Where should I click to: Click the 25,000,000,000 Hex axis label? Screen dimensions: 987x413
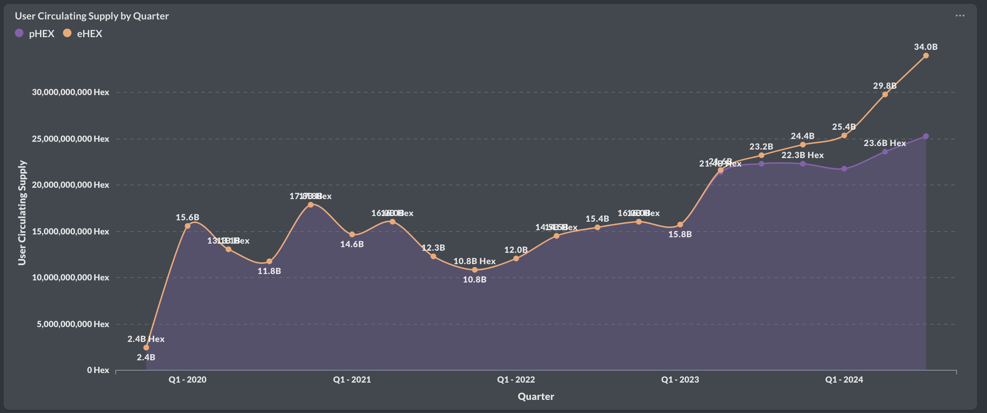[70, 139]
